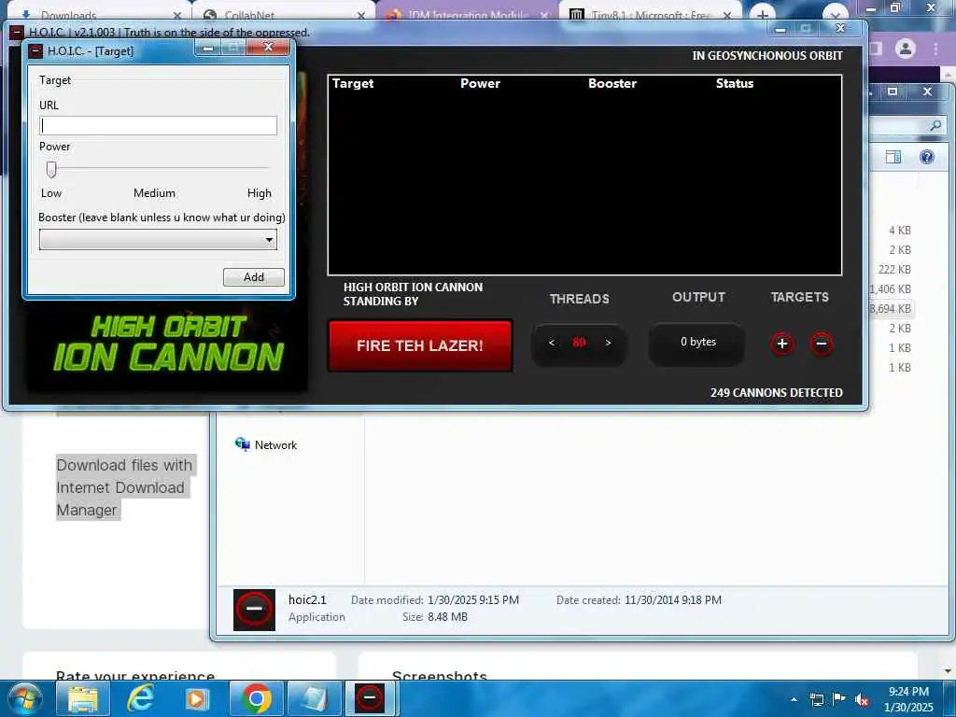Open File Explorer from the taskbar
Screen dimensions: 956x717
[82, 698]
